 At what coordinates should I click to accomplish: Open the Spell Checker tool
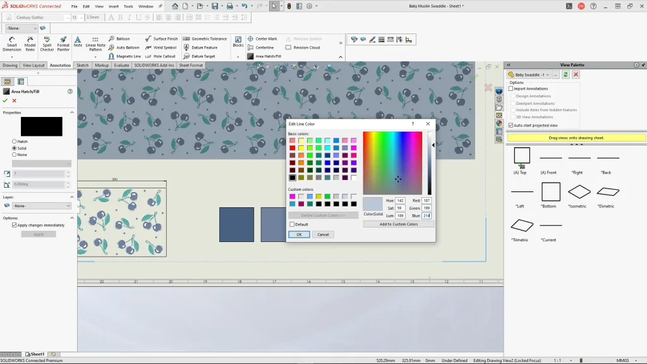coord(47,43)
